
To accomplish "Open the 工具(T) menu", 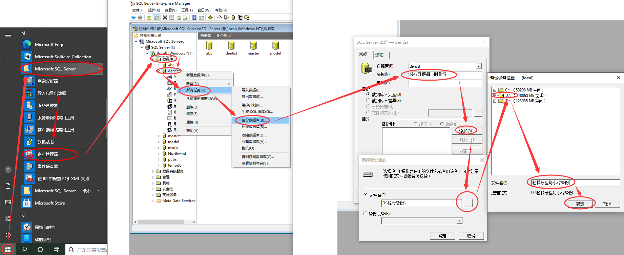I will [187, 10].
